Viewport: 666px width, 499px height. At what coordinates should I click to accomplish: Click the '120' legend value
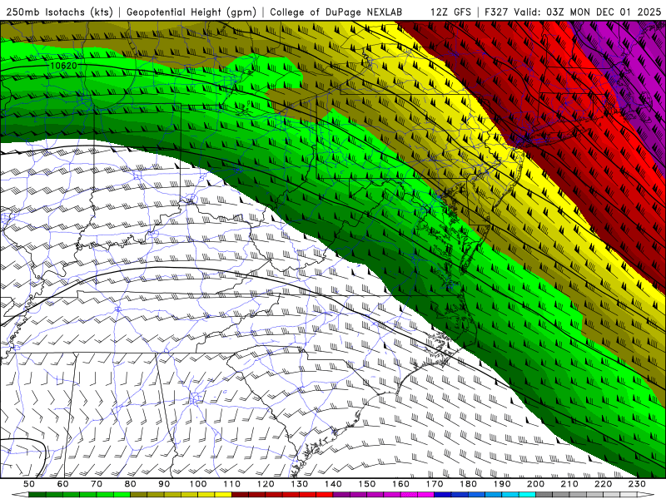[266, 484]
